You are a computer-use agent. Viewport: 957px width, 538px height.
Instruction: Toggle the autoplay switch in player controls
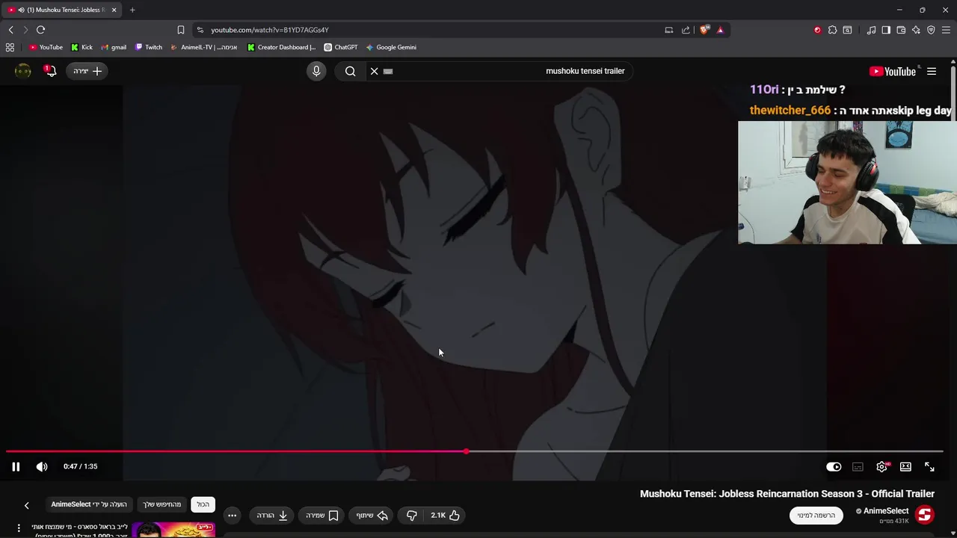(x=834, y=466)
